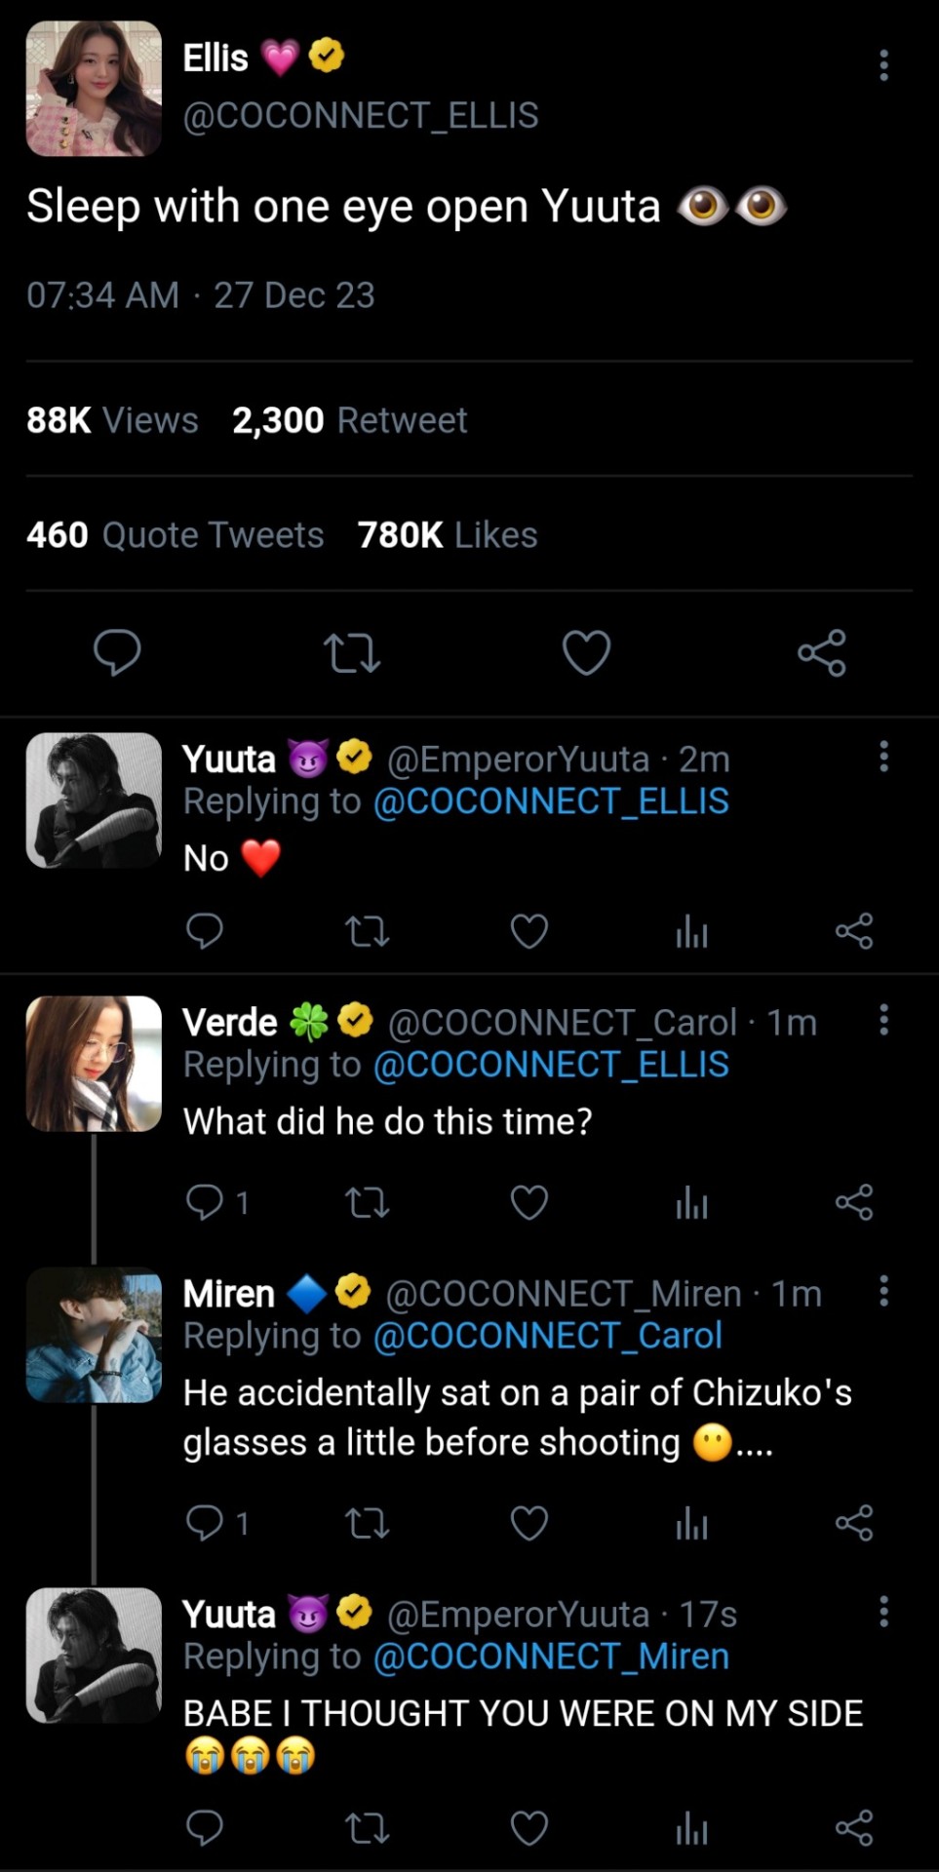The height and width of the screenshot is (1872, 939).
Task: Reply to Verde's "What did he do" tweet
Action: [205, 1202]
